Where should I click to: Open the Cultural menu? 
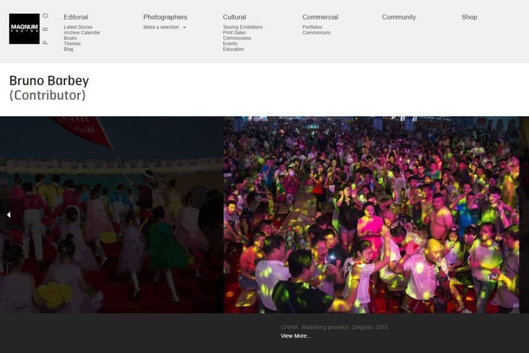(234, 17)
